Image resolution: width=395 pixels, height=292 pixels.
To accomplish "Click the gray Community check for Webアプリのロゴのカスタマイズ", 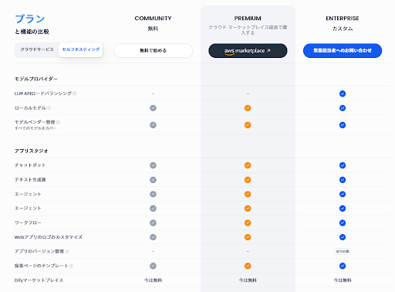I will tap(153, 237).
